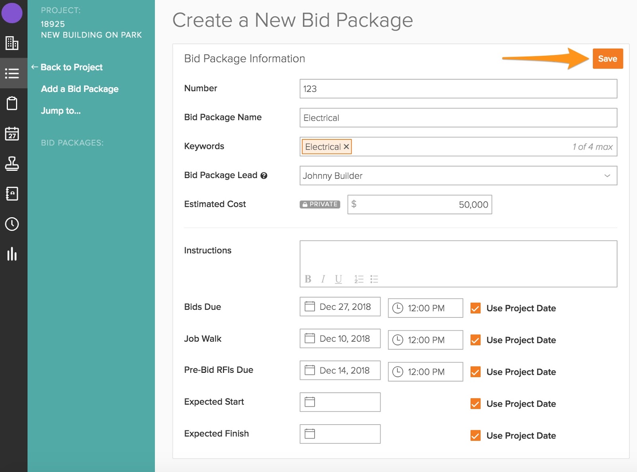Open the buildings icon in sidebar
Screen dimensions: 637x472
[12, 43]
